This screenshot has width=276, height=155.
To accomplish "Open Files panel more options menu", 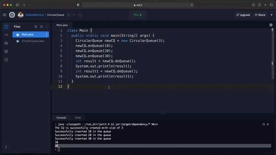I will coord(47,27).
